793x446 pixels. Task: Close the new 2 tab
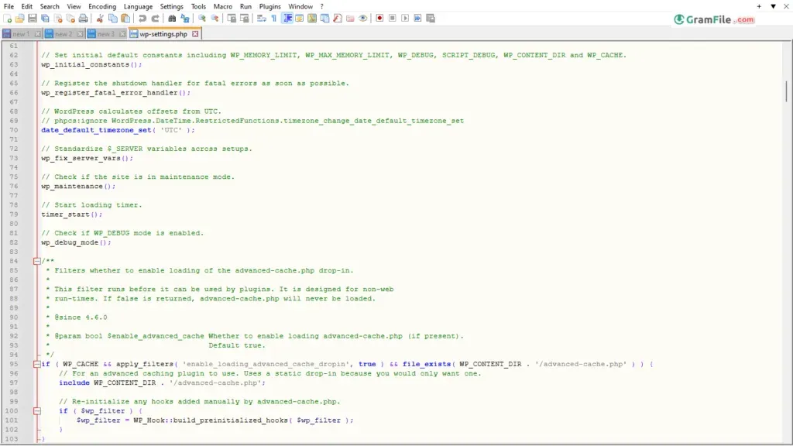[80, 34]
